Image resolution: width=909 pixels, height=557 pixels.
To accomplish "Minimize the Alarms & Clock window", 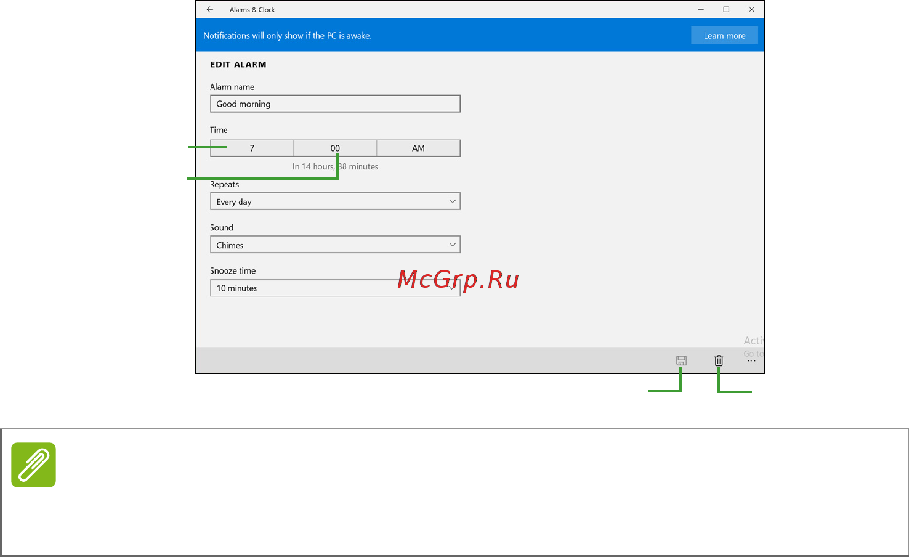I will pyautogui.click(x=701, y=10).
